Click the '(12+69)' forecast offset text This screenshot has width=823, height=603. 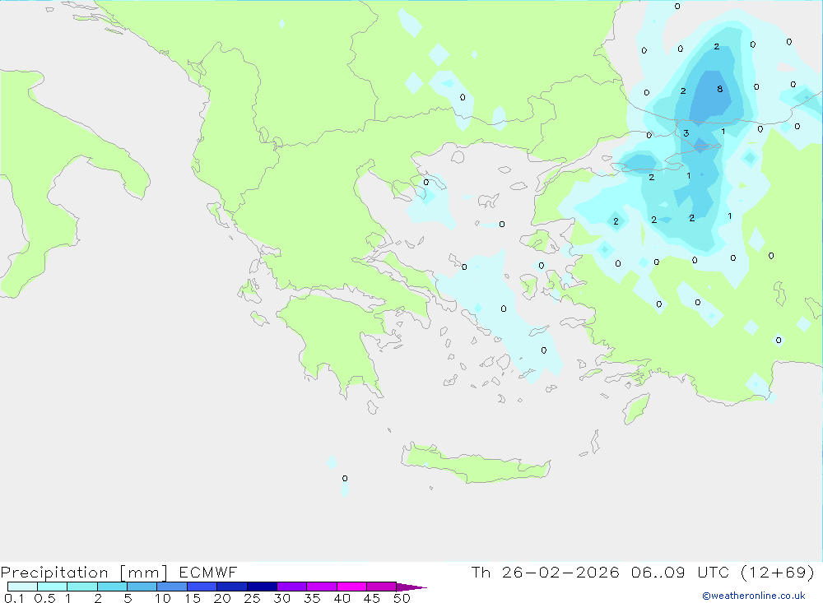pos(778,572)
